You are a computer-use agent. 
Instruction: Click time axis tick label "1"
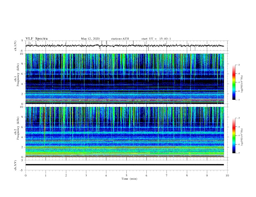coord(46,175)
